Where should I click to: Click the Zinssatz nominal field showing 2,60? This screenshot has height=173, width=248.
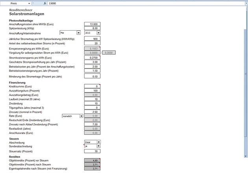(x=93, y=112)
